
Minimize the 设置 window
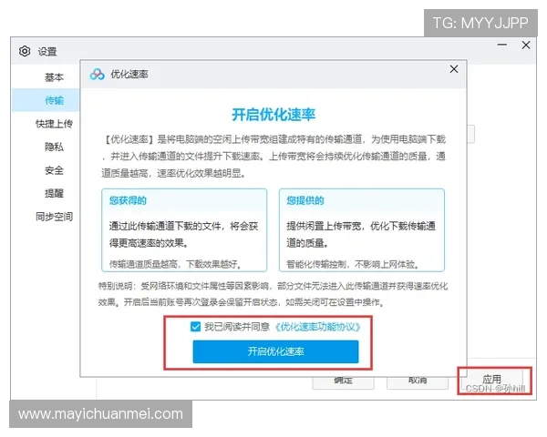click(502, 45)
